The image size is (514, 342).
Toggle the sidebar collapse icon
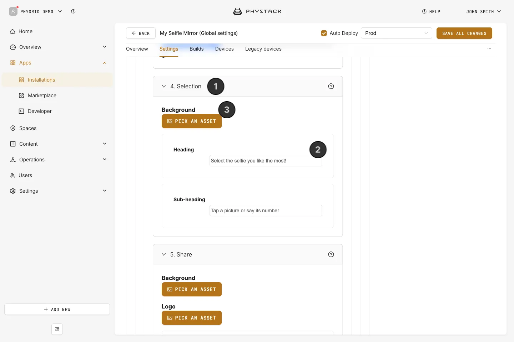tap(57, 329)
